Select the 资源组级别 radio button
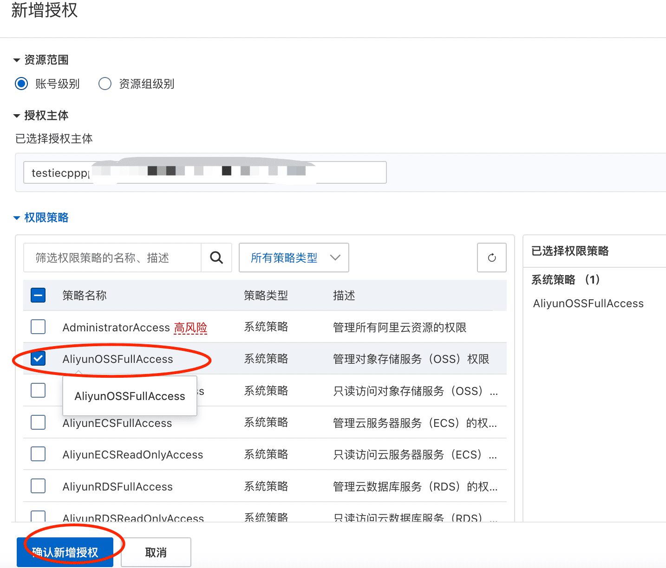The image size is (666, 568). (x=105, y=84)
